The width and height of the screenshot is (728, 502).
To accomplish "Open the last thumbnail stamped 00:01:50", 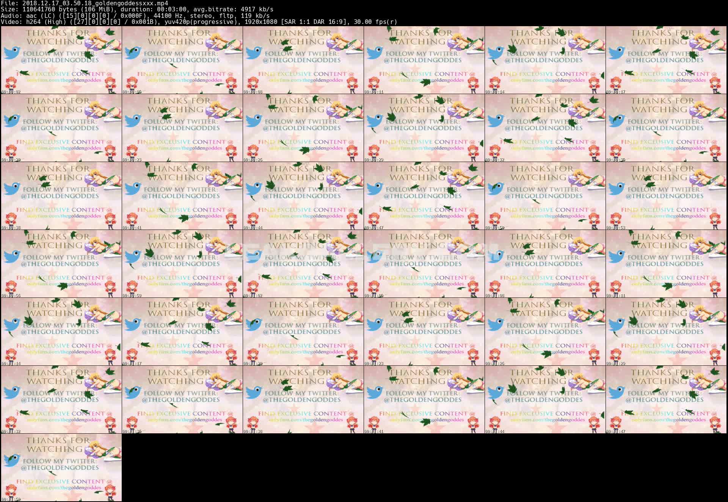I will coord(61,467).
